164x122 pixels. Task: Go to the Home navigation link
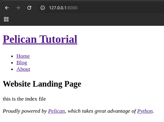click(23, 56)
